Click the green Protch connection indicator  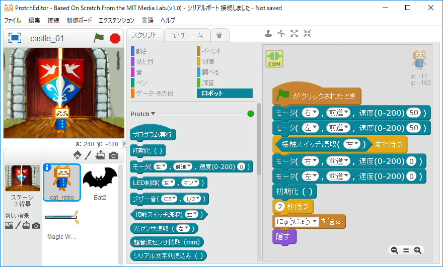coord(251,114)
